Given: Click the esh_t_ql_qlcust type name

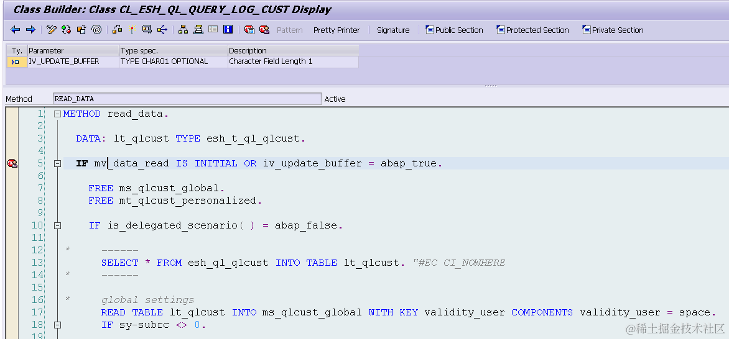Looking at the screenshot, I should click(254, 138).
